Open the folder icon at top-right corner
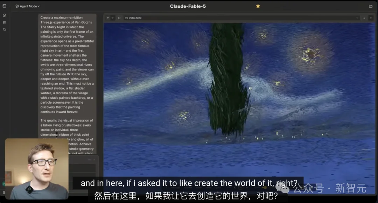This screenshot has width=378, height=203. click(x=371, y=6)
